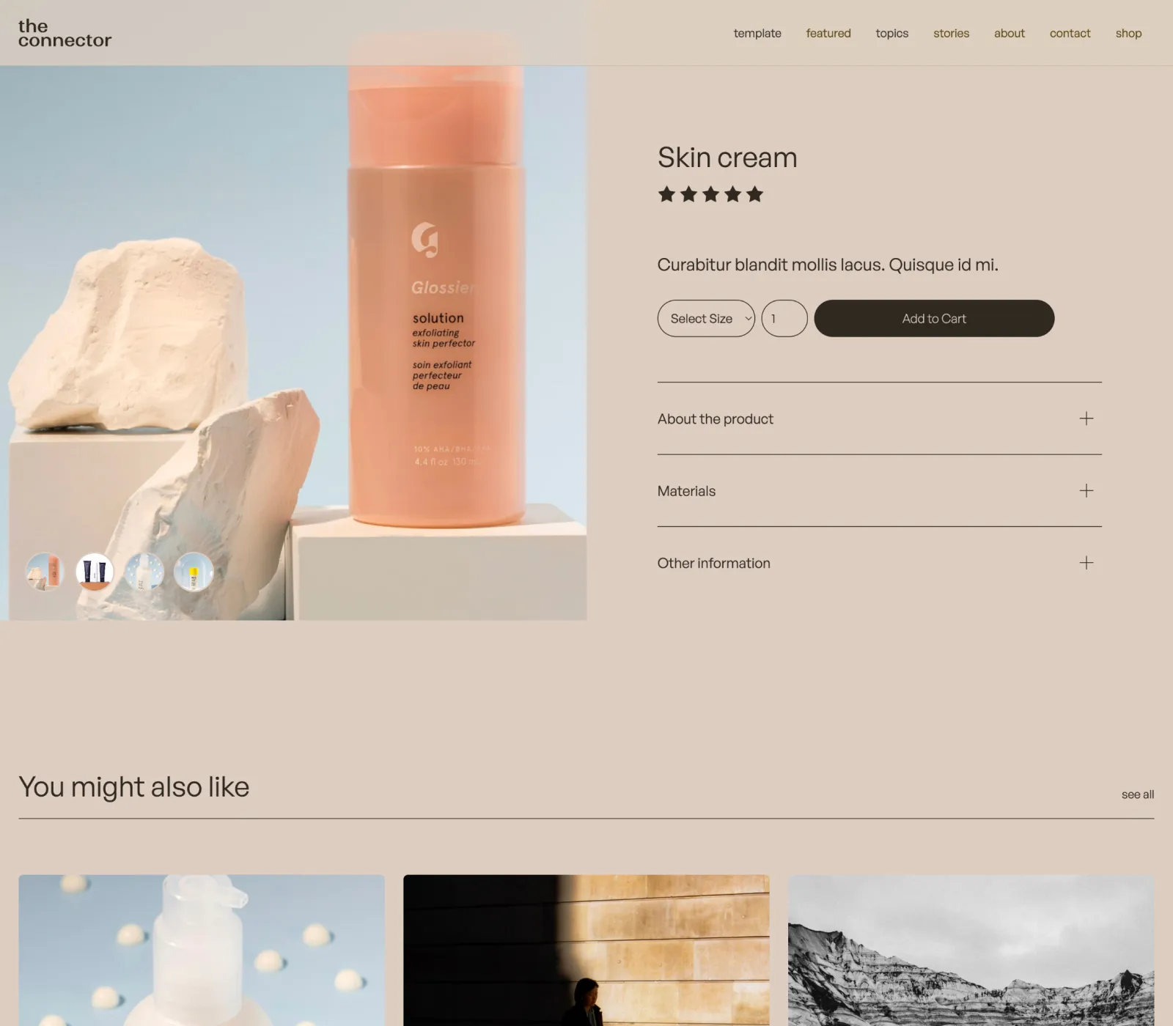Expand Other information plus icon
1173x1026 pixels.
point(1086,562)
